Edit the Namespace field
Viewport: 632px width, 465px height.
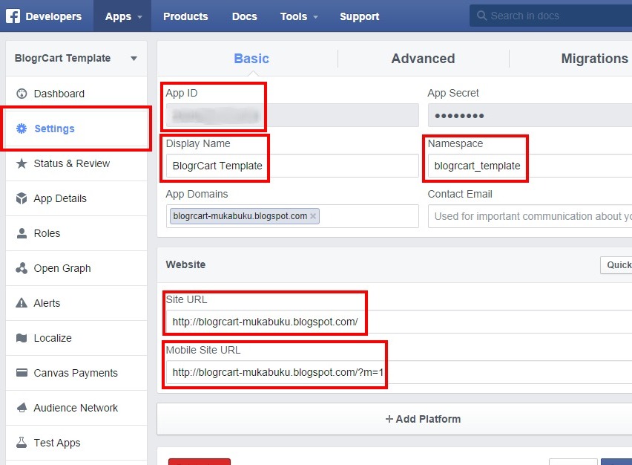pyautogui.click(x=530, y=166)
